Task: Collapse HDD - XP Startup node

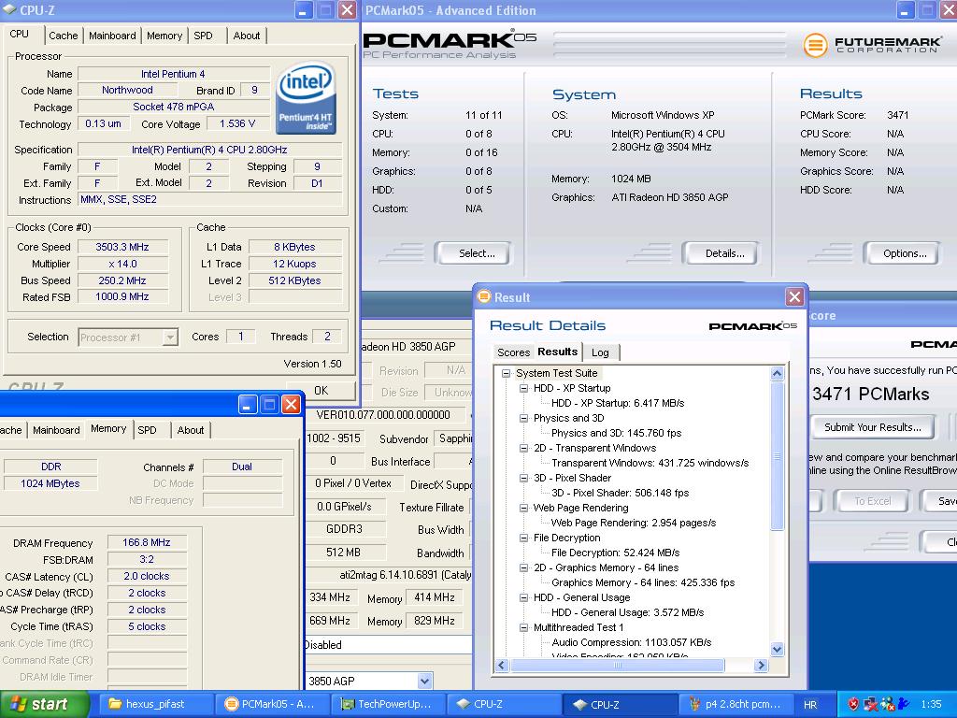Action: point(523,388)
